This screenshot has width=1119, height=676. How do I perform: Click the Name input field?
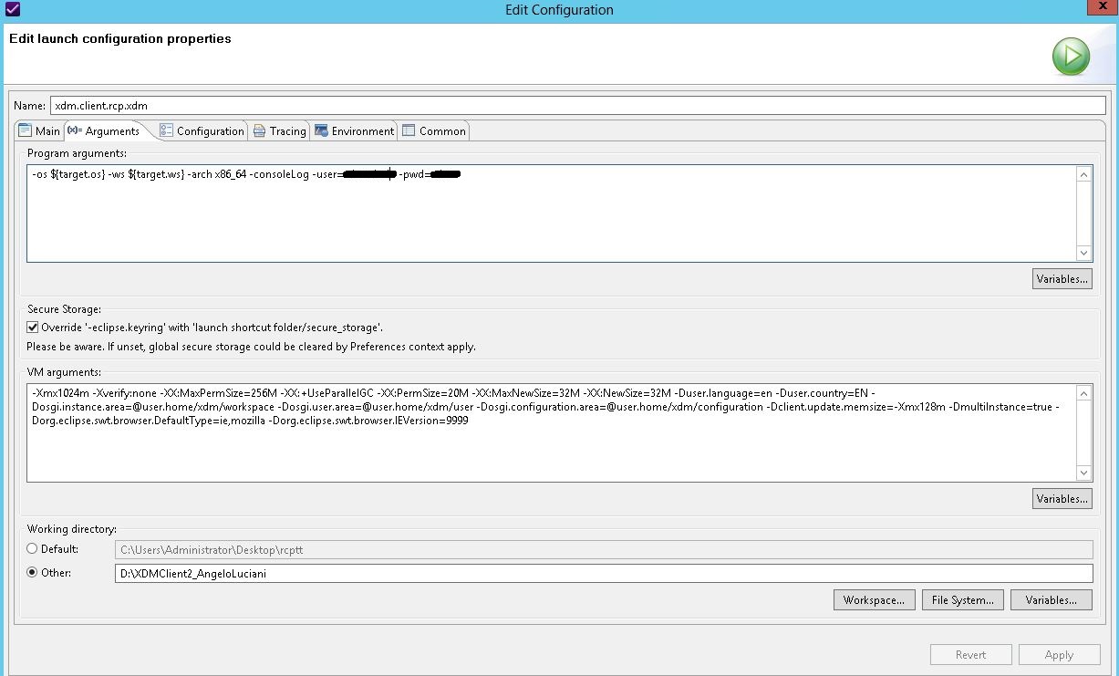578,105
